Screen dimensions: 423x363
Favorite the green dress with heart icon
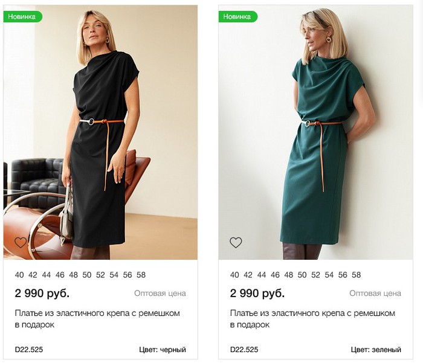click(x=236, y=243)
